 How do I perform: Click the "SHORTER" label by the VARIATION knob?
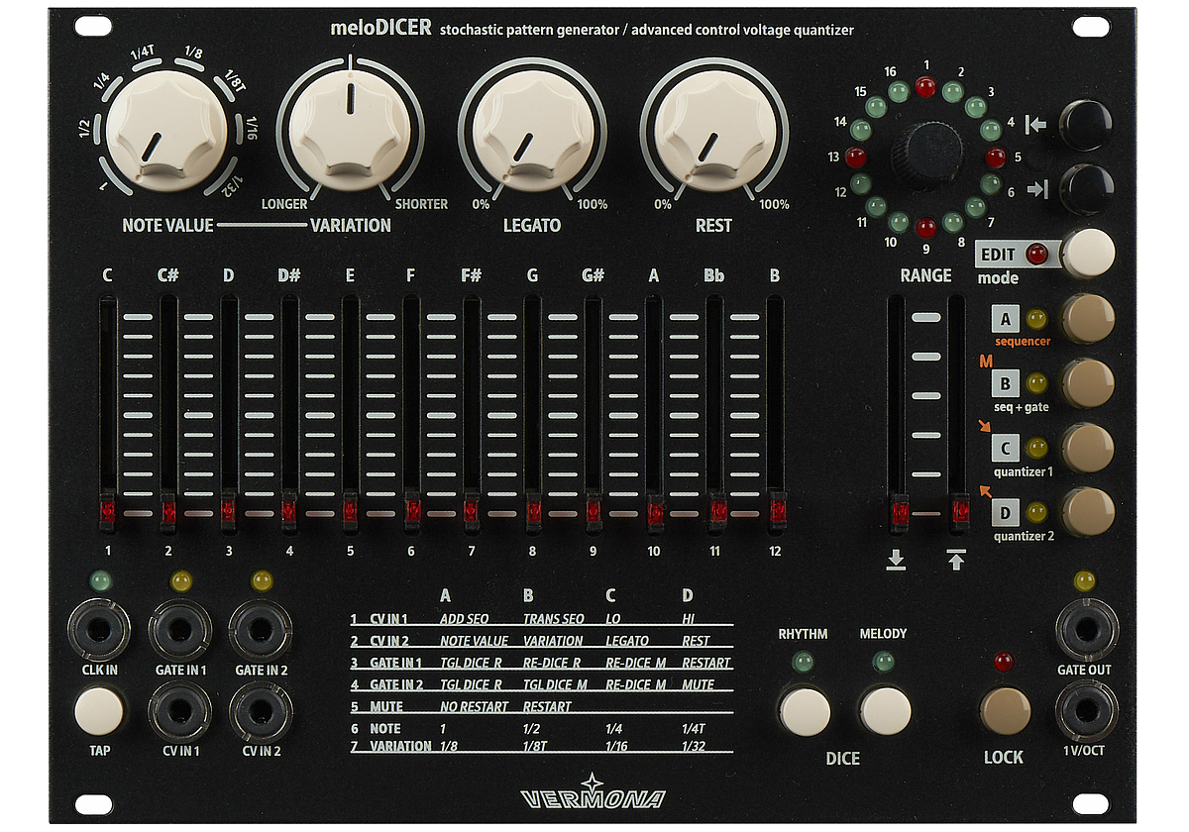point(422,204)
